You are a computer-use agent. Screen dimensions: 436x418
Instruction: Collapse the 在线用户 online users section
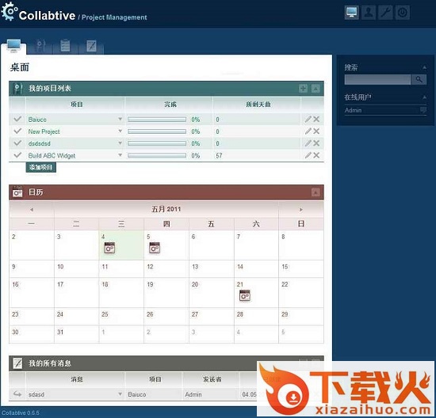pyautogui.click(x=424, y=97)
